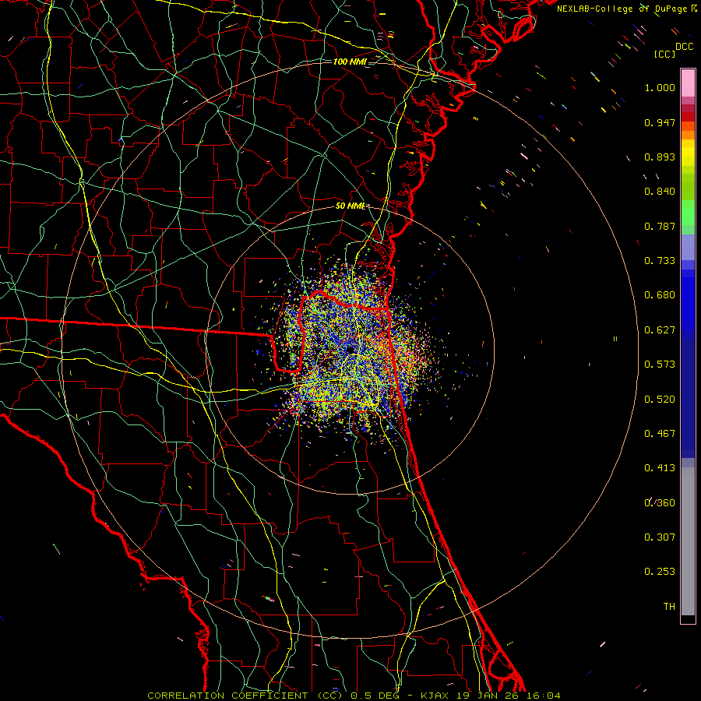Select the 0.893 legend value
Image resolution: width=701 pixels, height=701 pixels.
pos(660,157)
